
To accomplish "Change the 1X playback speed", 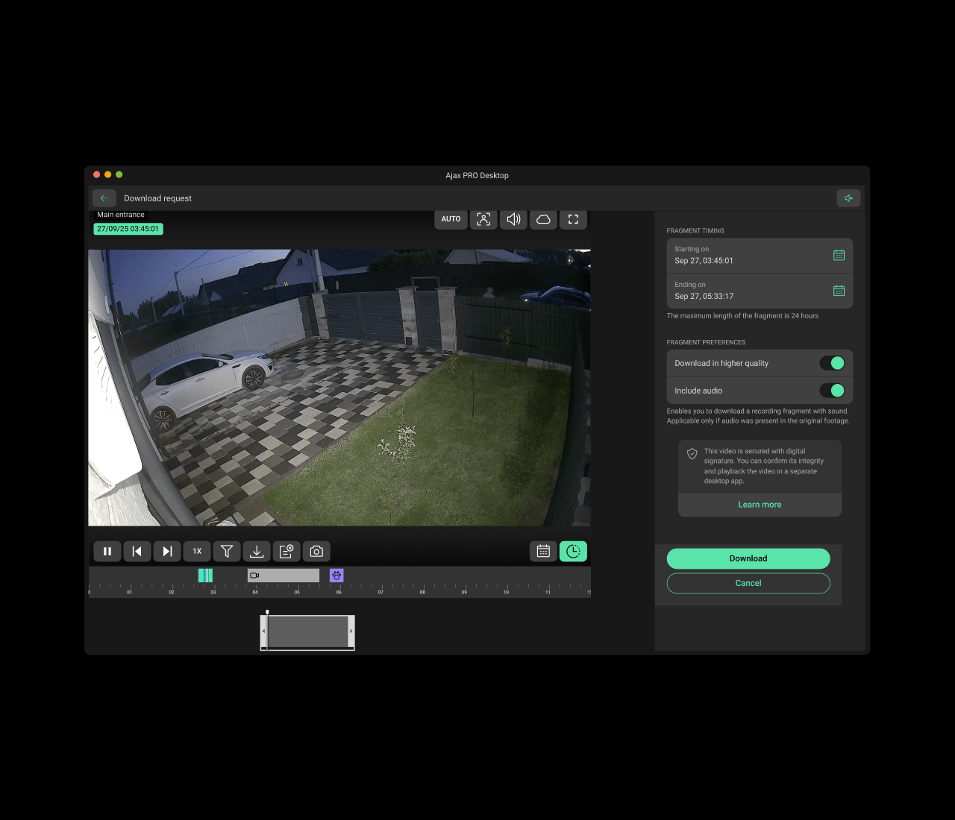I will pos(197,551).
